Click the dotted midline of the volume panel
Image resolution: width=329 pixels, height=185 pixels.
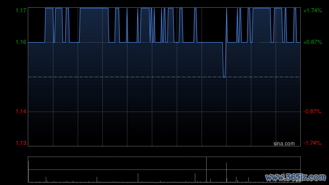[x=164, y=170]
